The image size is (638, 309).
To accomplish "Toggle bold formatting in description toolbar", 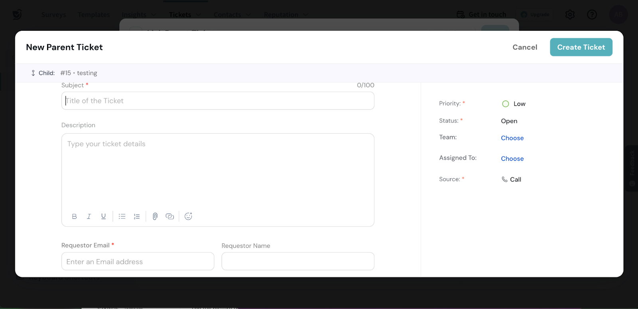I will click(74, 216).
